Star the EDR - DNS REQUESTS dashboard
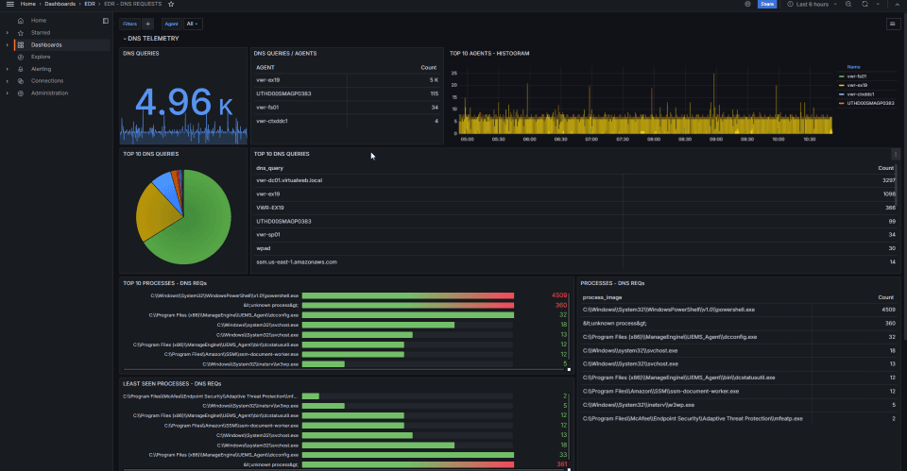907x471 pixels. pos(171,5)
